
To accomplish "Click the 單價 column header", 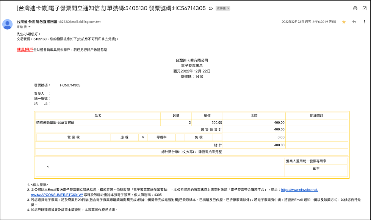I will click(x=207, y=116).
